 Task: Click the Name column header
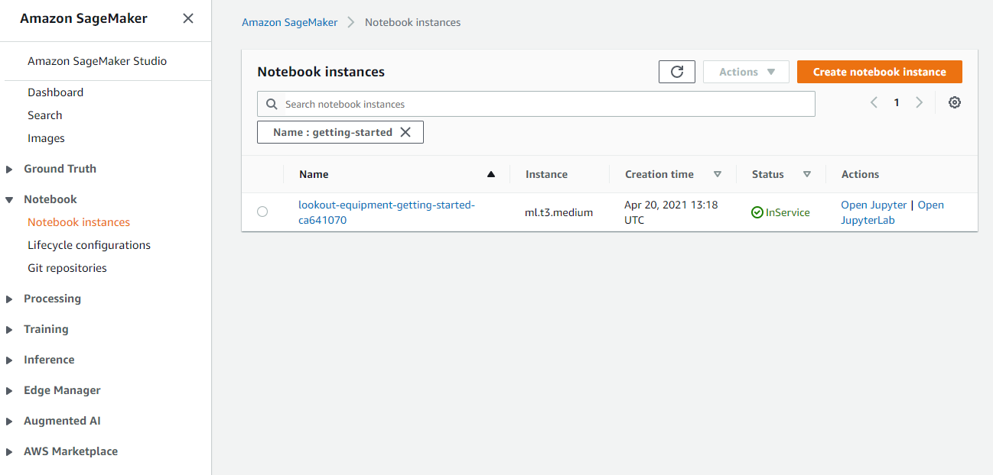(x=314, y=174)
